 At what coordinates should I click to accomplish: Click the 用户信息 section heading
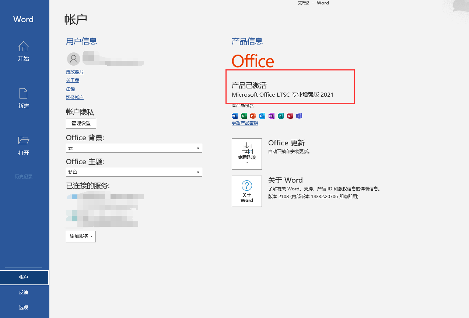(81, 41)
